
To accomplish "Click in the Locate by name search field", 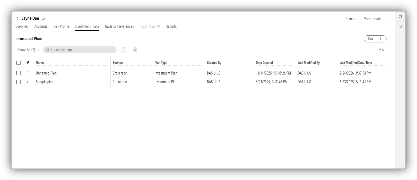I will [x=80, y=50].
